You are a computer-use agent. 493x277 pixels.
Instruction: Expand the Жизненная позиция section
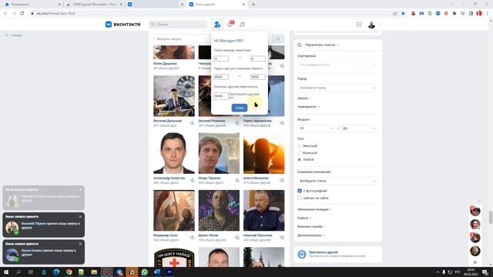pos(314,209)
